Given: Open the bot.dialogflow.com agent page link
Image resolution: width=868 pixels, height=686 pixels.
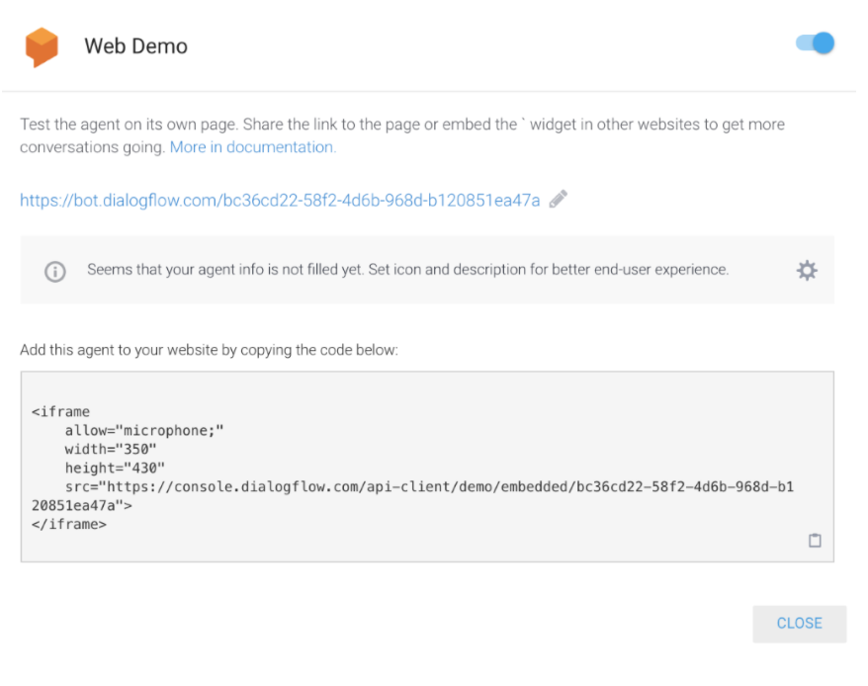Looking at the screenshot, I should 280,201.
